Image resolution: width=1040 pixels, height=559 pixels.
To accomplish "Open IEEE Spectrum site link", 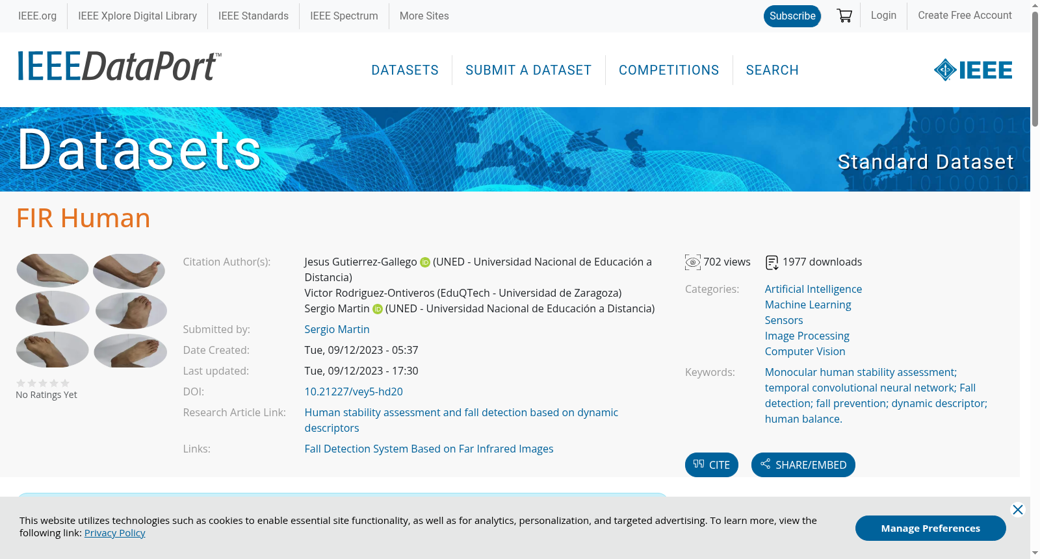I will point(344,16).
